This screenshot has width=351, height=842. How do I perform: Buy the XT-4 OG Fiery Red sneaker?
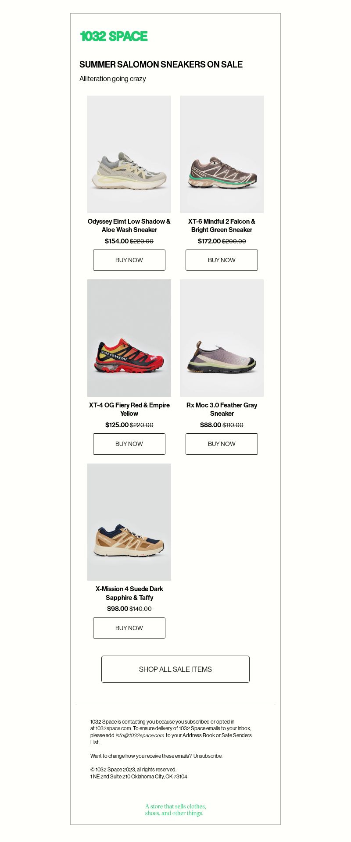[x=129, y=444]
